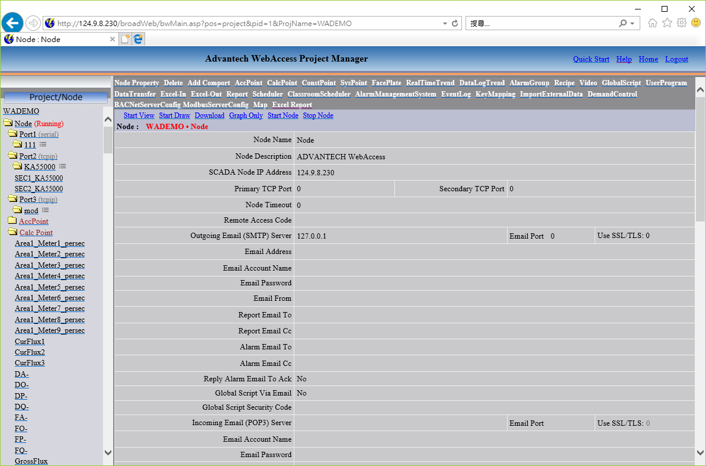Open the Scheduler menu item
The image size is (706, 466).
coord(268,94)
